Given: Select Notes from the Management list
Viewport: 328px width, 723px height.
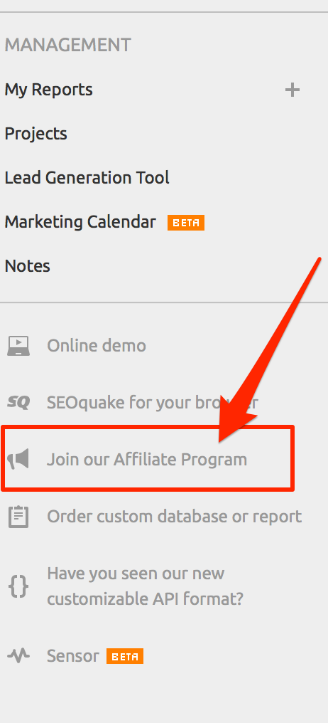Looking at the screenshot, I should (27, 266).
